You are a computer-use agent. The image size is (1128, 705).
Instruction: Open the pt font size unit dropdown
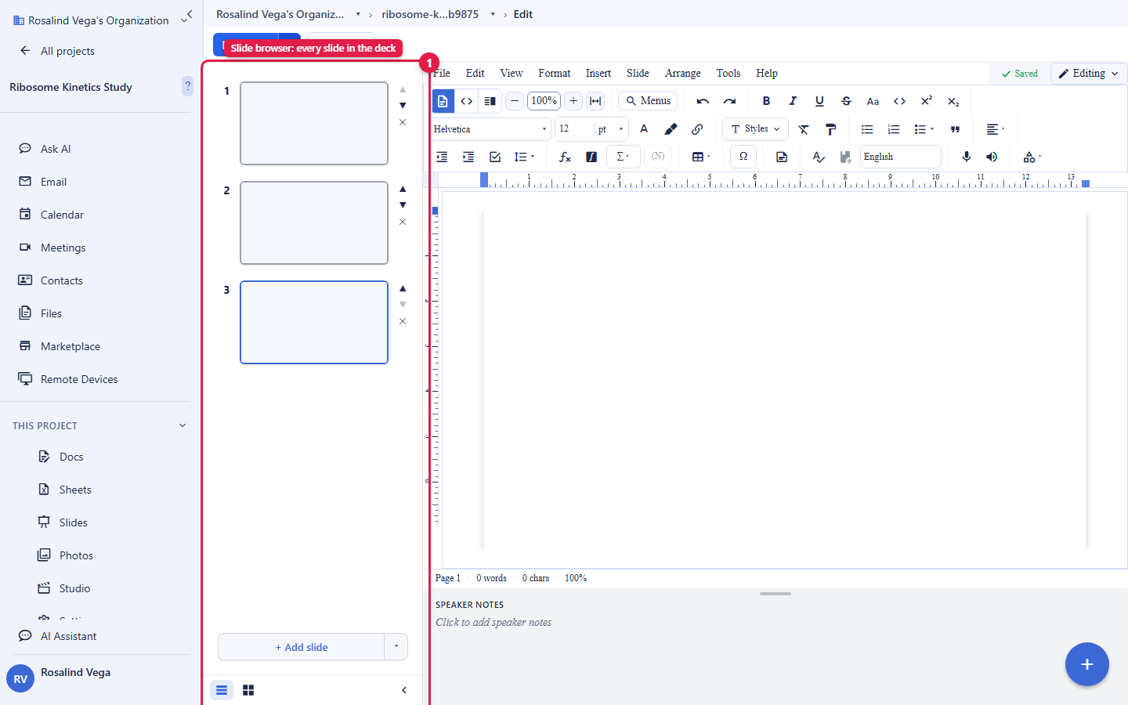click(612, 129)
